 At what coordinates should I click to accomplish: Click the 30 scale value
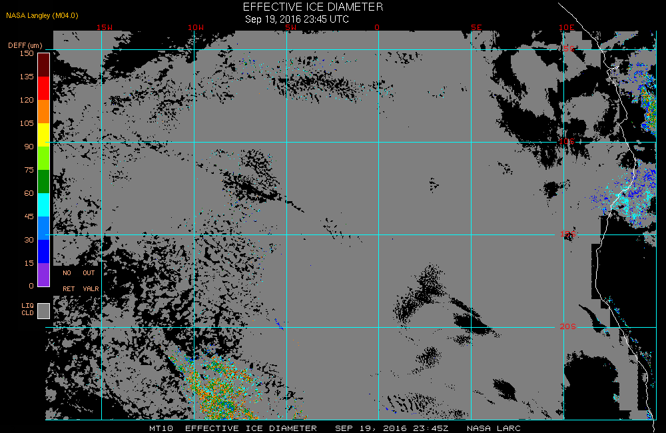click(x=29, y=240)
